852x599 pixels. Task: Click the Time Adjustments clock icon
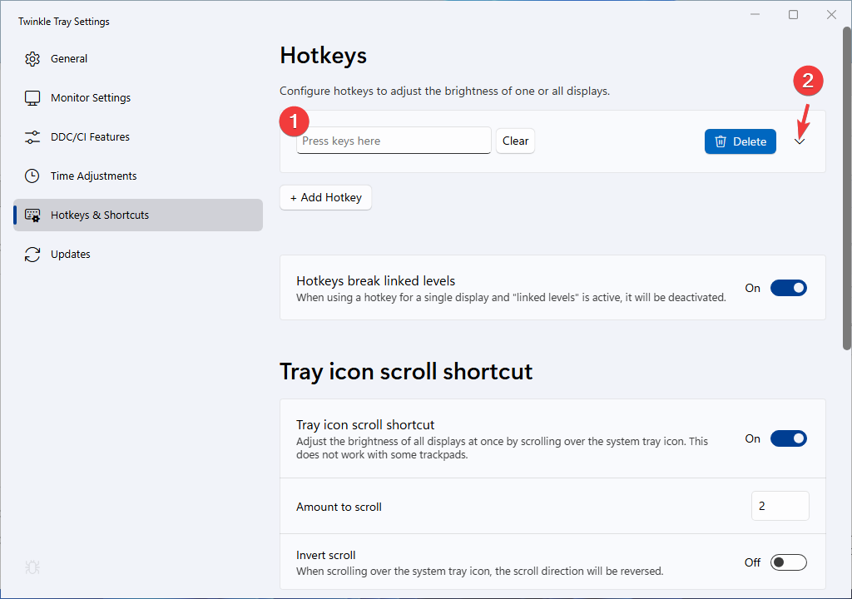point(32,176)
